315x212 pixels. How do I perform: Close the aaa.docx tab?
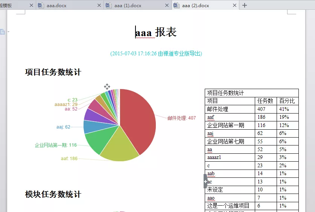(99, 5)
